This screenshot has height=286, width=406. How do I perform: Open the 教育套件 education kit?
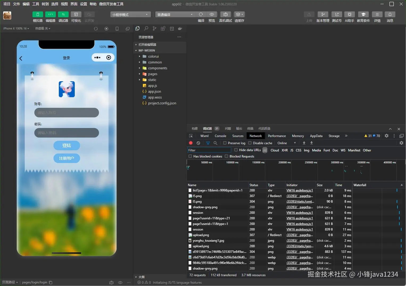(363, 14)
